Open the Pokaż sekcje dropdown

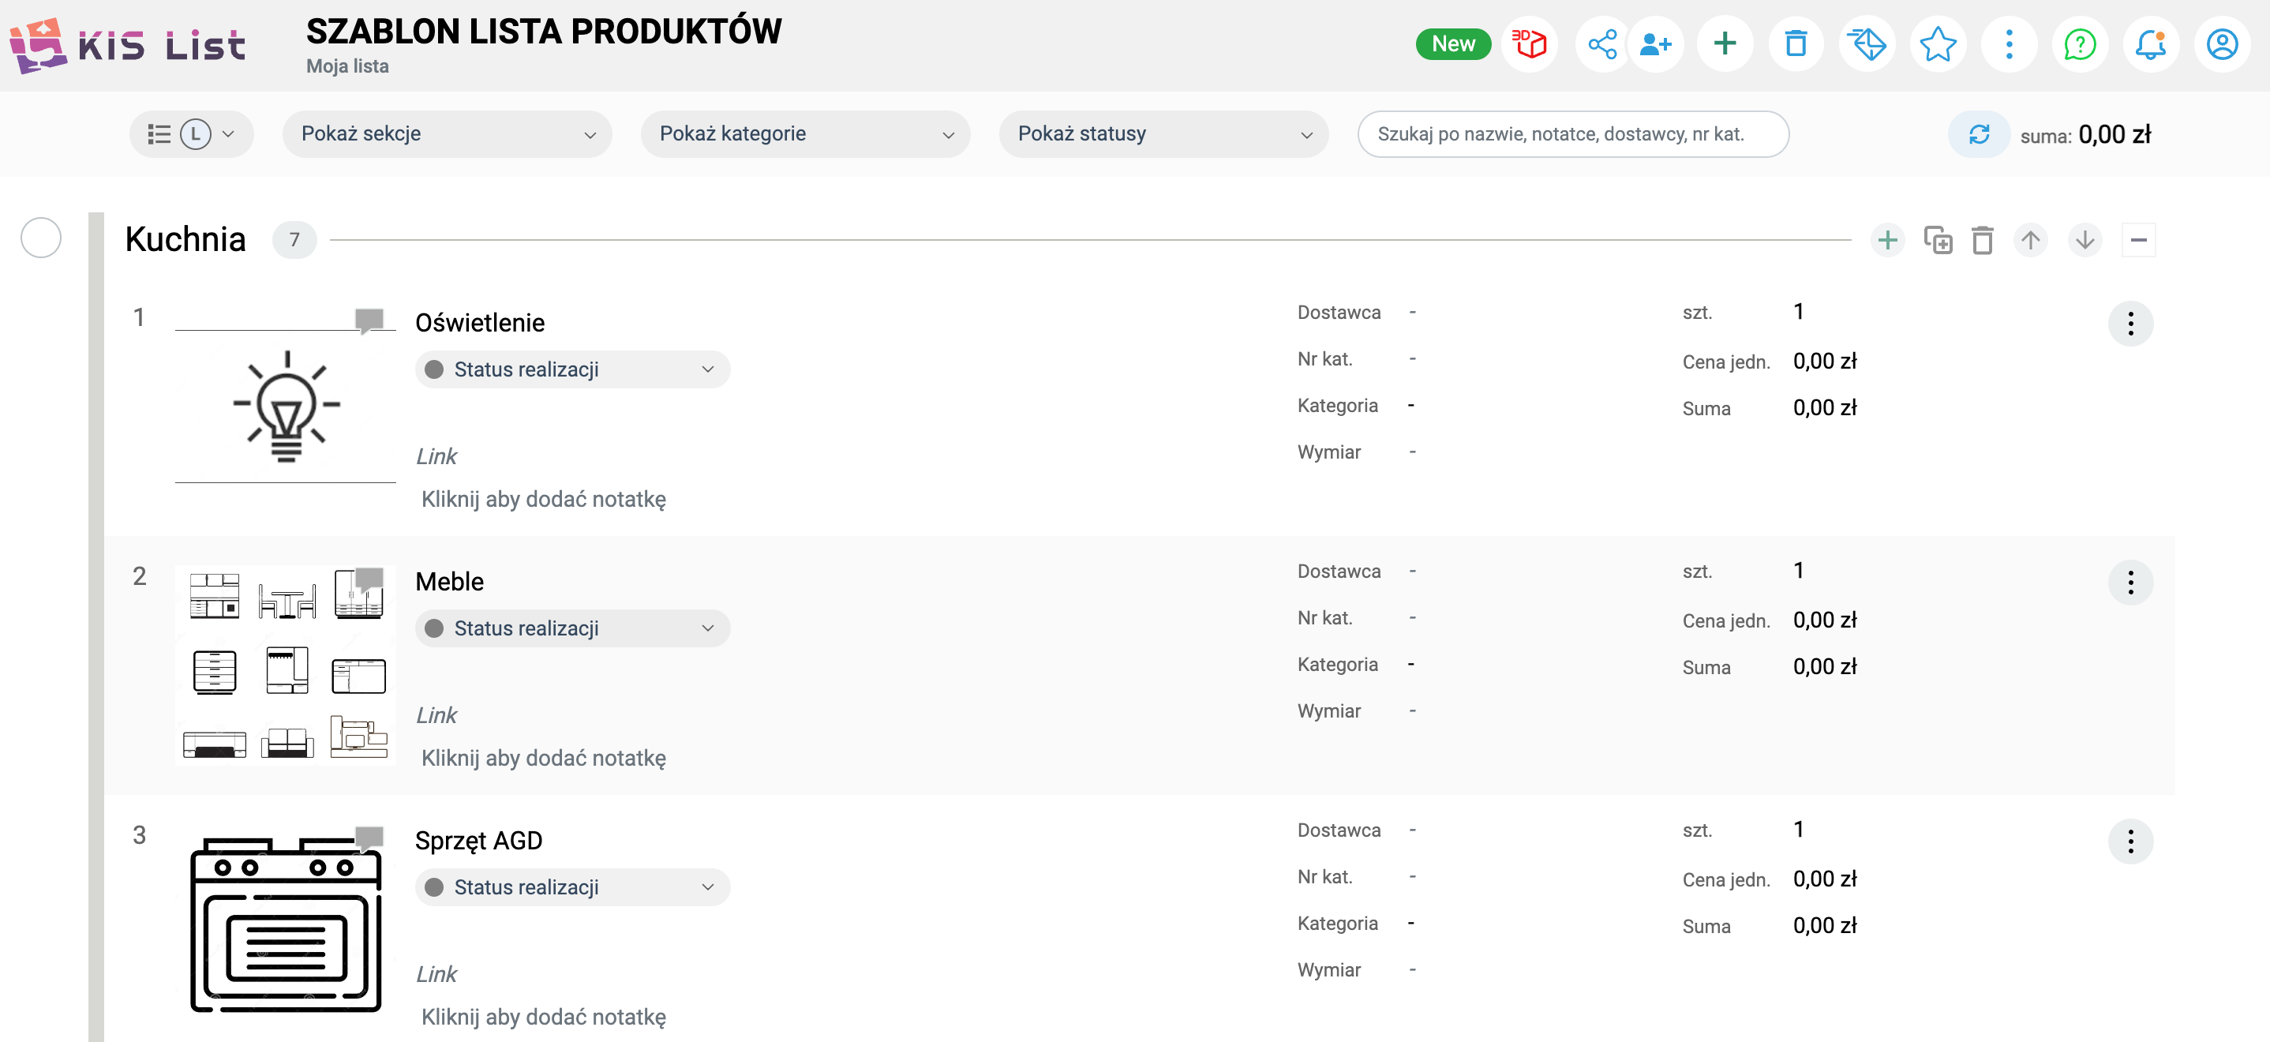[x=447, y=134]
